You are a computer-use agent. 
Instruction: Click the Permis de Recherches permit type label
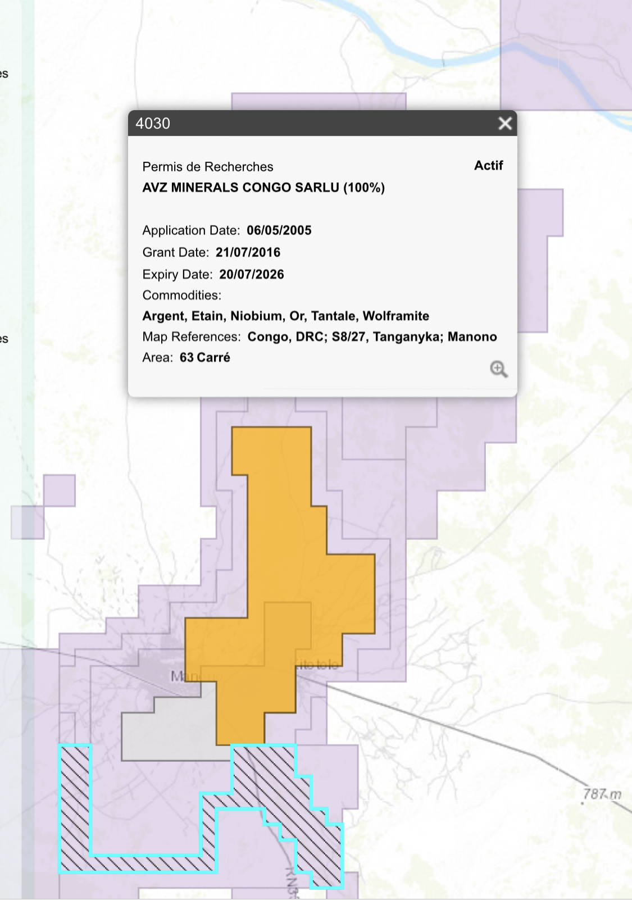tap(208, 167)
